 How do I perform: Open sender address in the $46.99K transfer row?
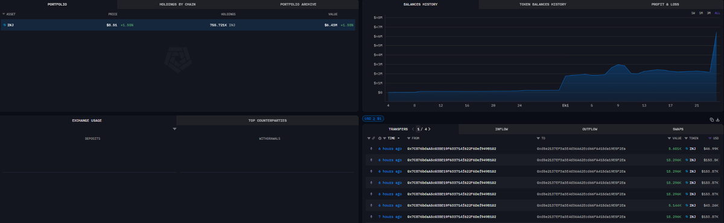[x=451, y=149]
